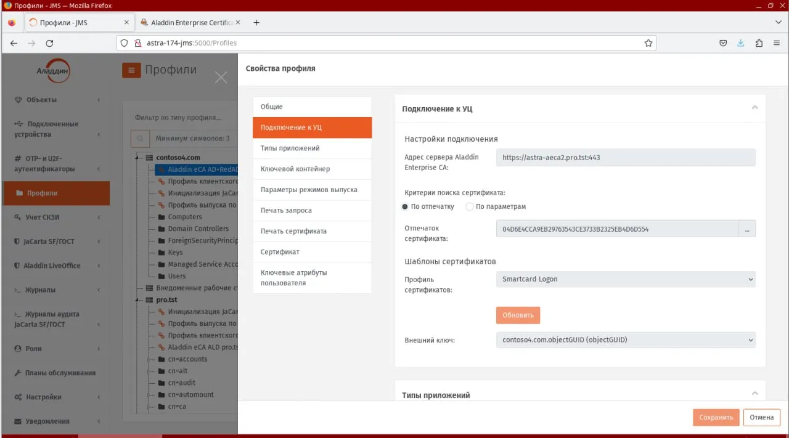Image resolution: width=789 pixels, height=438 pixels.
Task: Click the orange hamburger menu icon
Action: click(x=131, y=70)
